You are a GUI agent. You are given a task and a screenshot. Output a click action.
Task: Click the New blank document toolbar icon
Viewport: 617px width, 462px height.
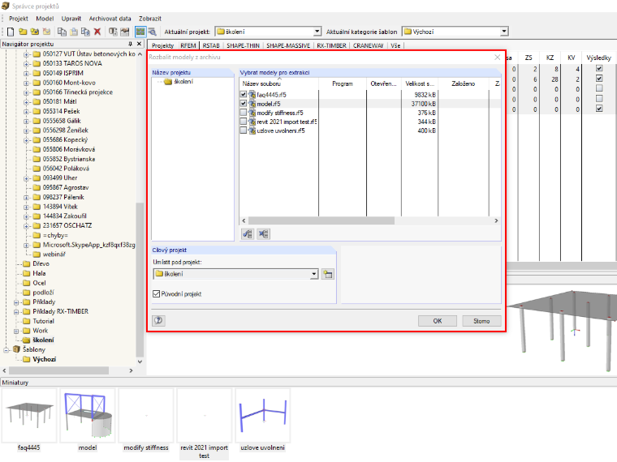(11, 32)
